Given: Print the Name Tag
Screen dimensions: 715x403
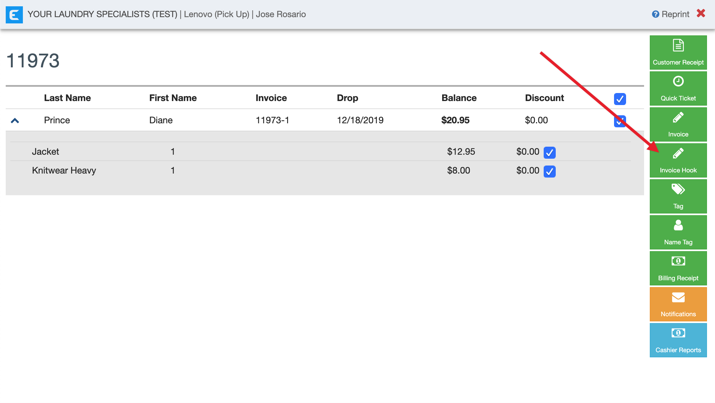Looking at the screenshot, I should tap(678, 232).
